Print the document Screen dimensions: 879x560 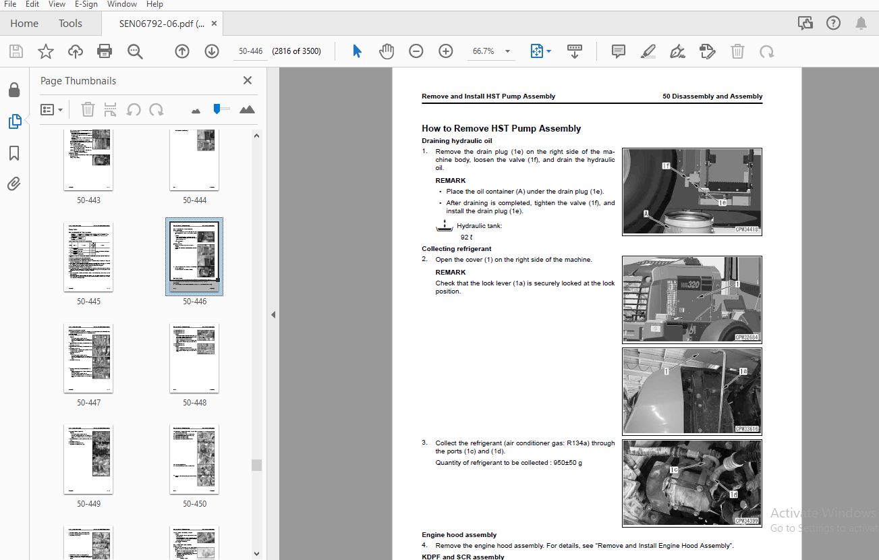click(x=105, y=51)
